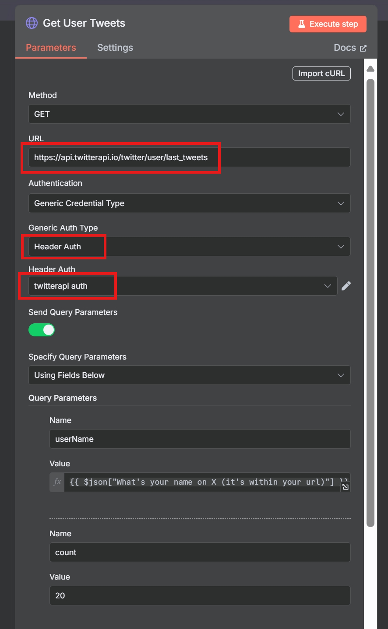Viewport: 388px width, 629px height.
Task: Click the pencil icon to edit credential
Action: [x=346, y=286]
